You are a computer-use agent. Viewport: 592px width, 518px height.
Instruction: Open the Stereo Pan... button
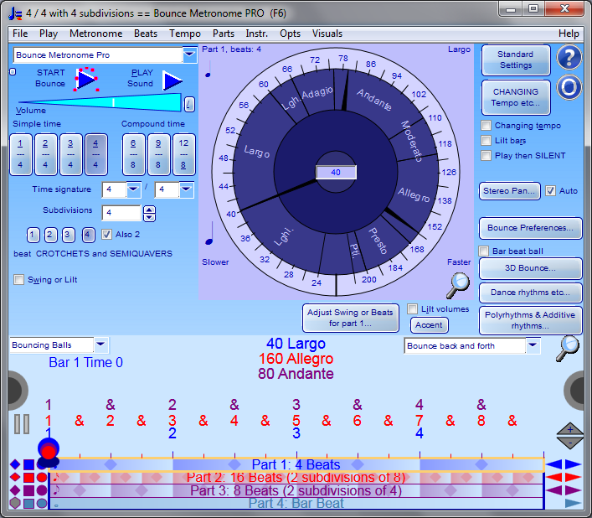pyautogui.click(x=509, y=191)
